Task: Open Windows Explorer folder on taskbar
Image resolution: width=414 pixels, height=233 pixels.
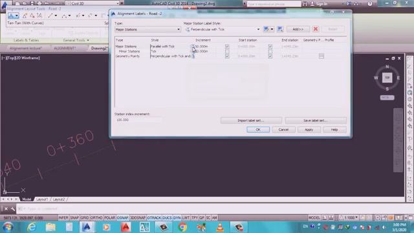Action: pyautogui.click(x=50, y=227)
